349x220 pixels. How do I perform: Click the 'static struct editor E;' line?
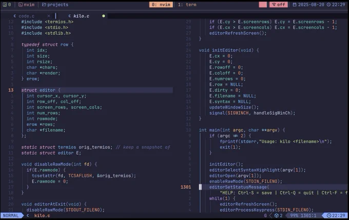pyautogui.click(x=51, y=153)
